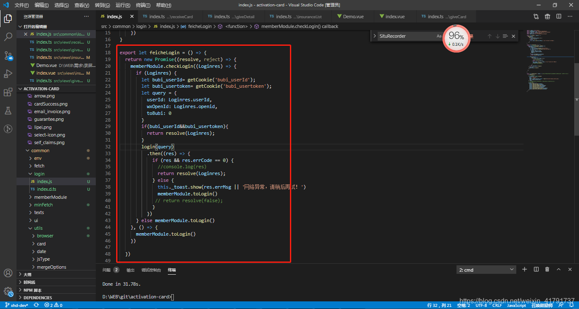This screenshot has width=579, height=309.
Task: Click the SituRecorder find input
Action: pos(406,36)
